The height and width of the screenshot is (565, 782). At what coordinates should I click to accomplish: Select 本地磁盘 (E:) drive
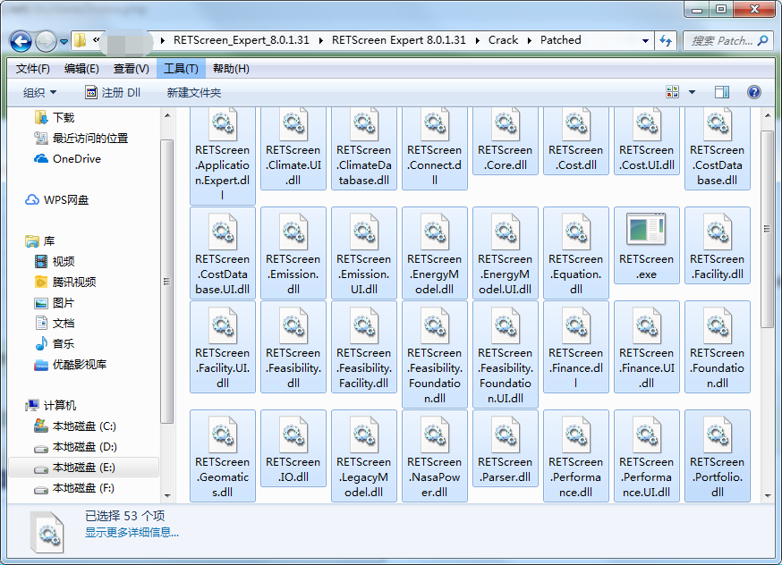84,468
